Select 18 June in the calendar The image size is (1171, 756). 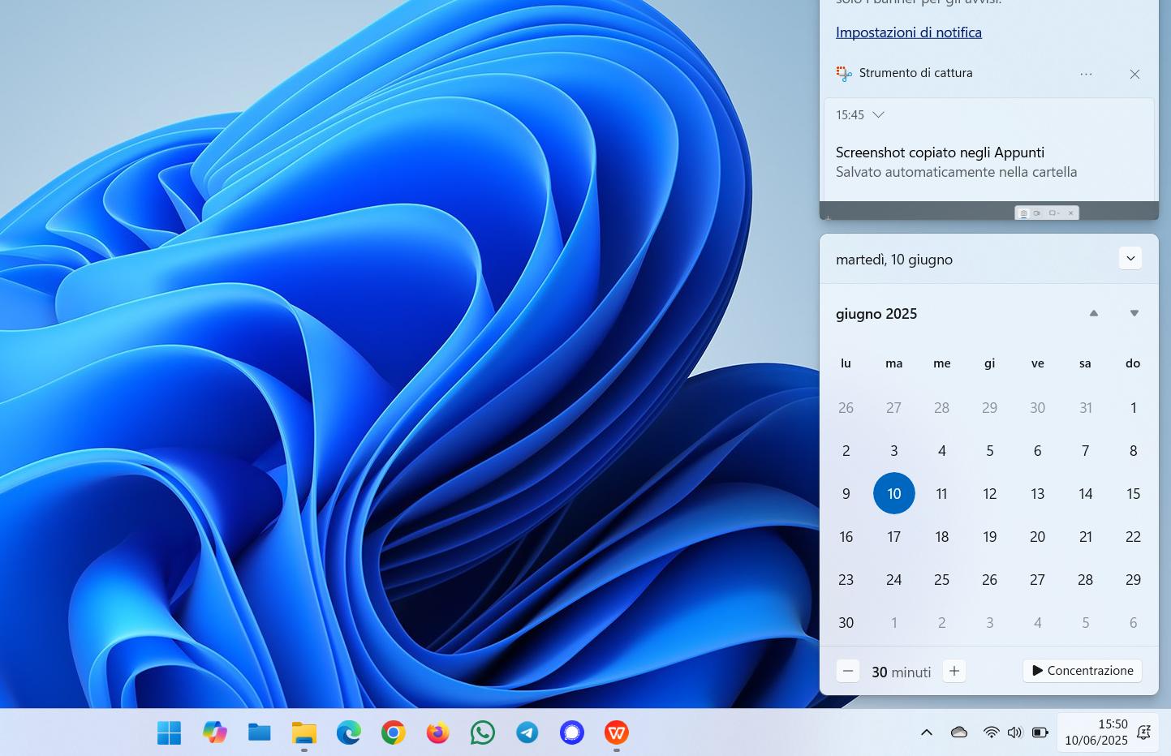point(941,537)
